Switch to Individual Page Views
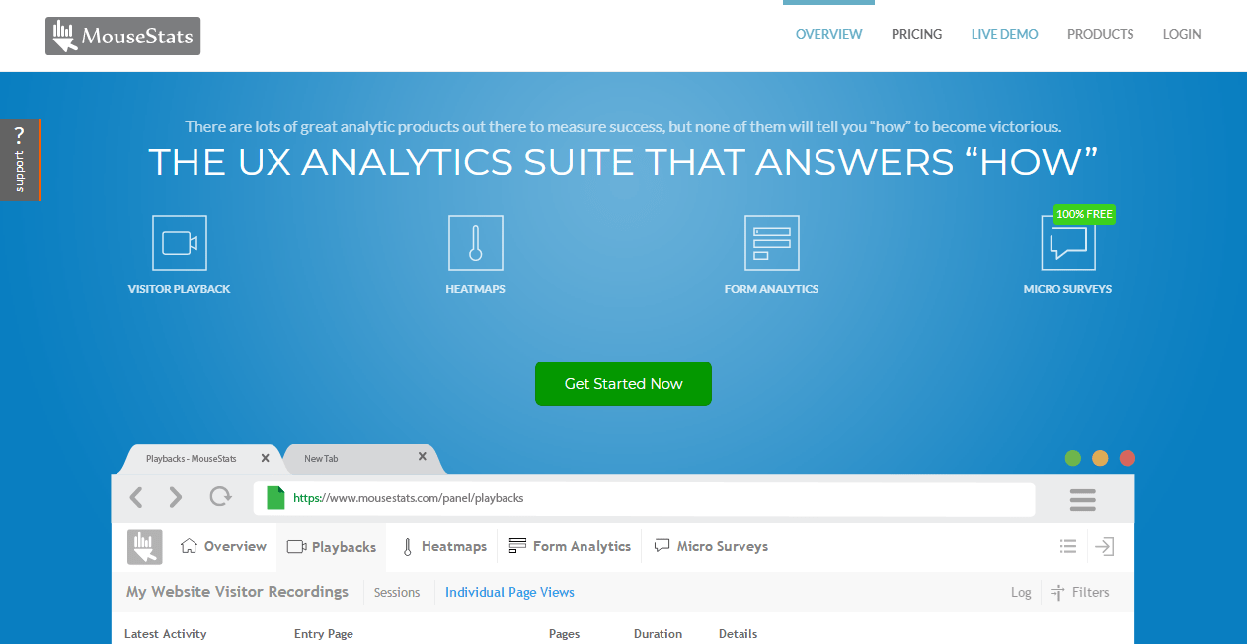Screen dimensions: 1247x644 point(509,593)
